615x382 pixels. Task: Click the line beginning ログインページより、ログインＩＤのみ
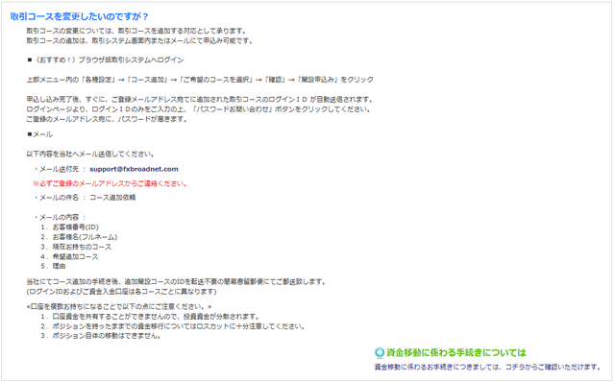(199, 109)
